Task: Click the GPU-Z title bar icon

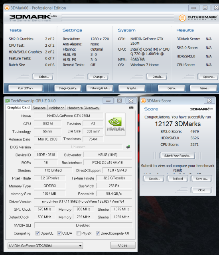Action: (x=7, y=101)
